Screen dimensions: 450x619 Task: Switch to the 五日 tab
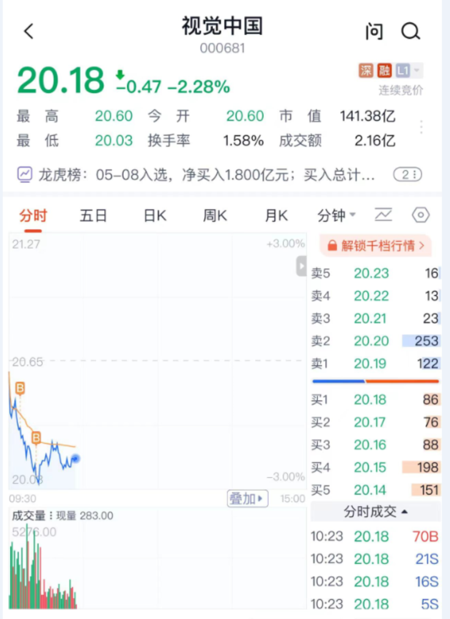click(93, 216)
